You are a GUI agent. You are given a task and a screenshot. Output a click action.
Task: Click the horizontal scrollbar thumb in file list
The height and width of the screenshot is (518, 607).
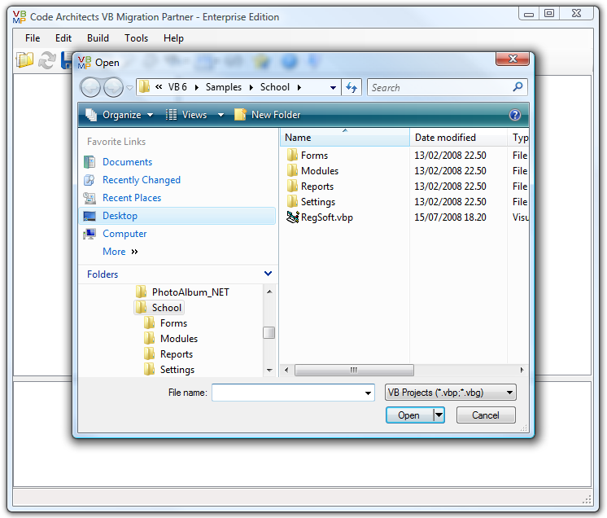[x=354, y=370]
